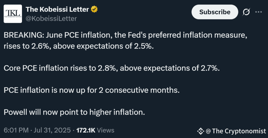
Task: Open the TKL profile avatar
Action: point(13,14)
